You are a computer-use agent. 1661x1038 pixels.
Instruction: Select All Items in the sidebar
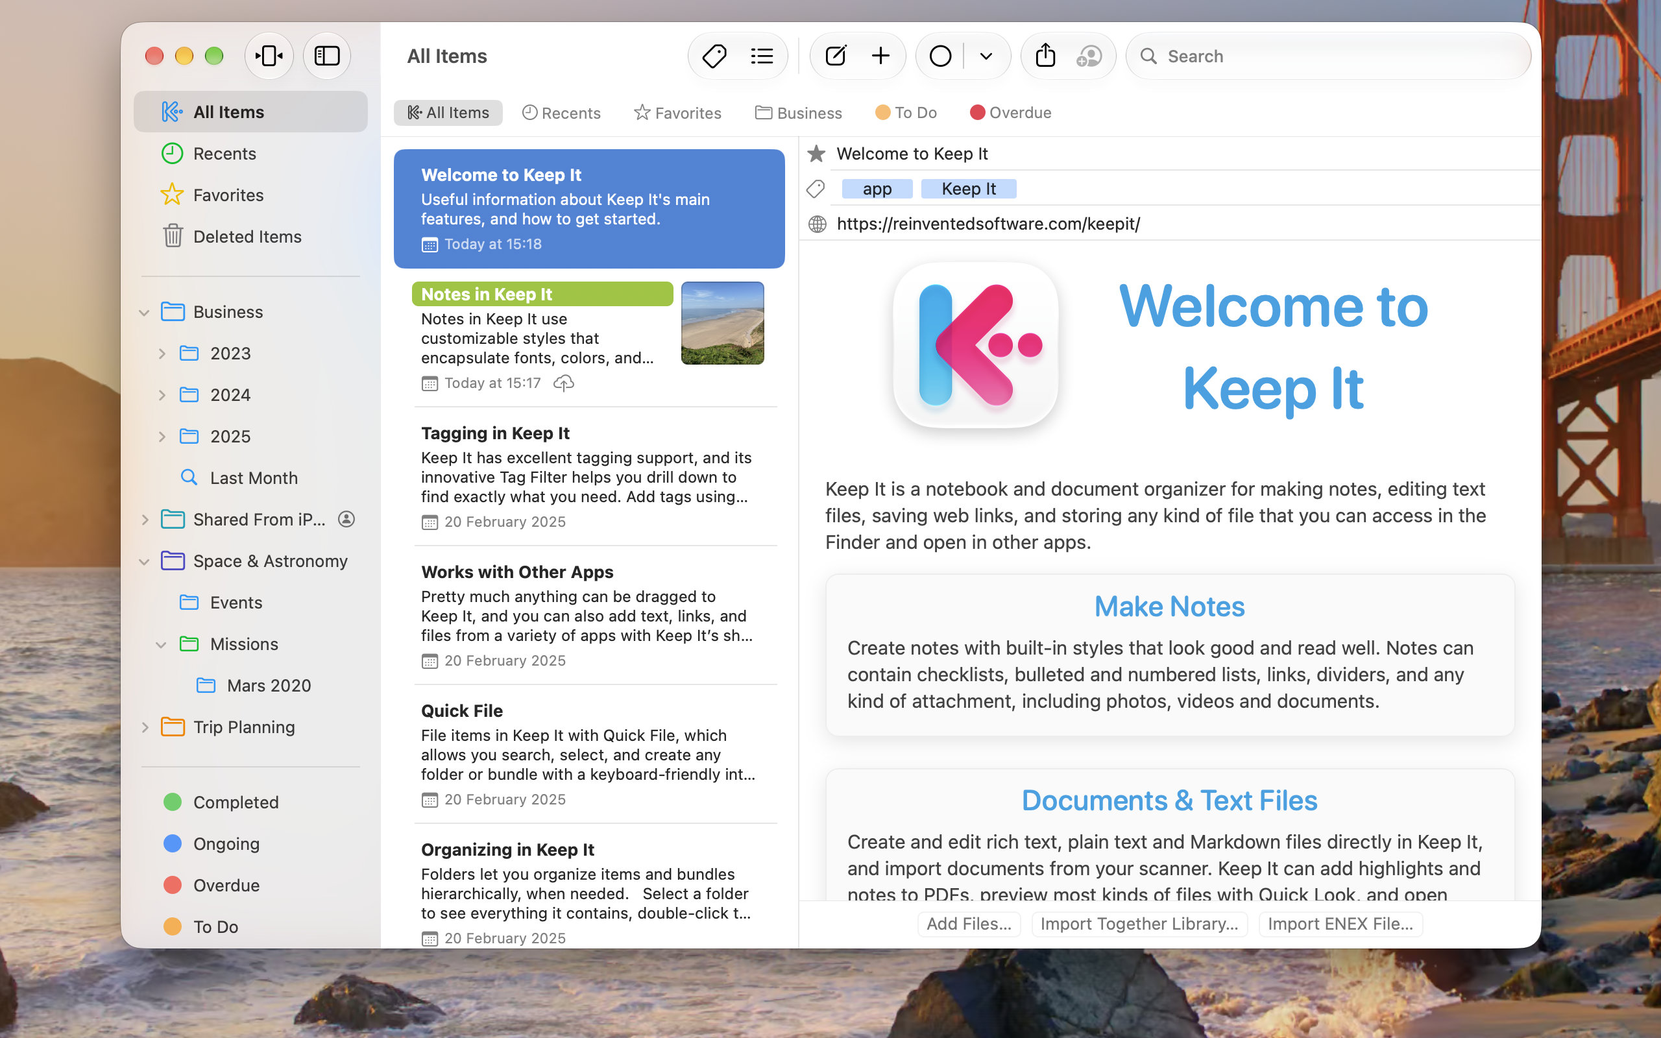pos(250,112)
